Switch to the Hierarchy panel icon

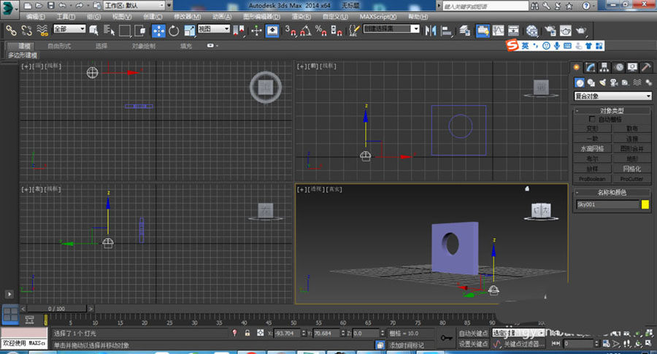(605, 67)
